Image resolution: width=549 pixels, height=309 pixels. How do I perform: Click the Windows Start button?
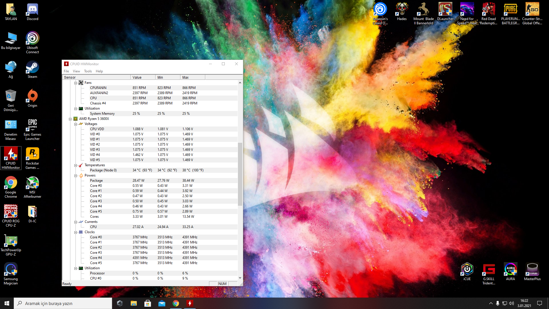tap(7, 303)
